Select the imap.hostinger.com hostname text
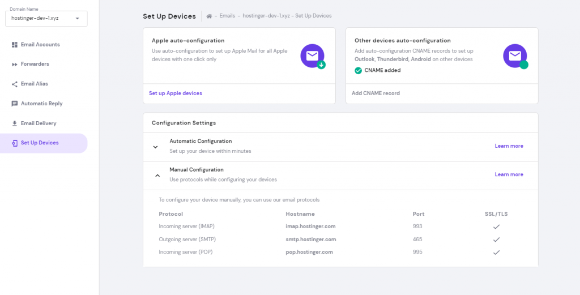Viewport: 580px width, 295px height. [311, 226]
